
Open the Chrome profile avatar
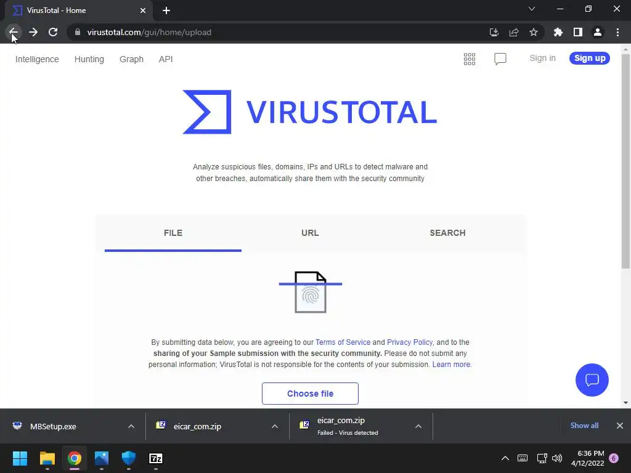(x=598, y=32)
